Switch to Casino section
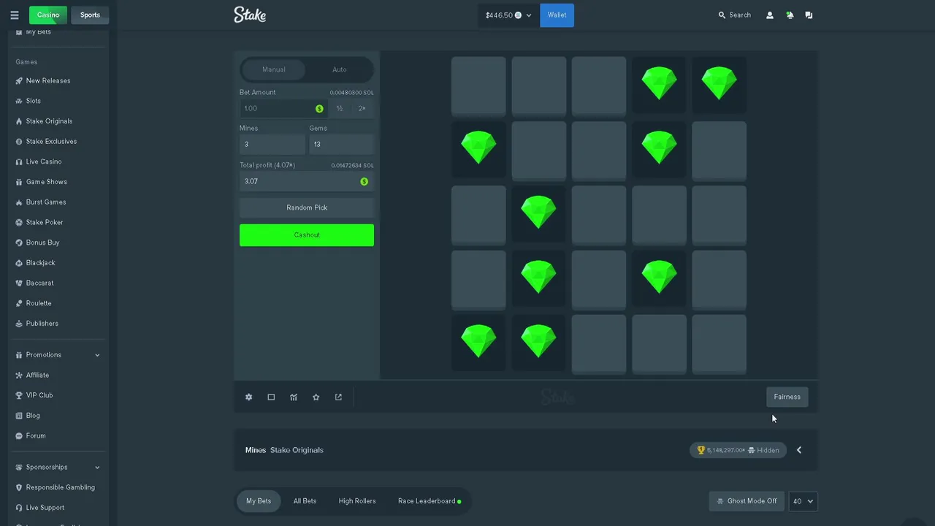 pyautogui.click(x=48, y=15)
